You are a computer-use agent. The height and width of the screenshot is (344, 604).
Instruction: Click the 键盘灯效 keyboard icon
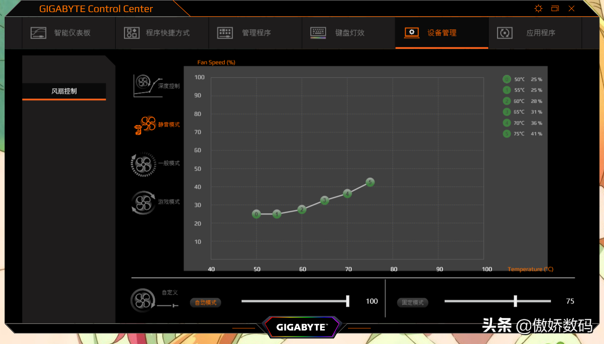pyautogui.click(x=319, y=33)
